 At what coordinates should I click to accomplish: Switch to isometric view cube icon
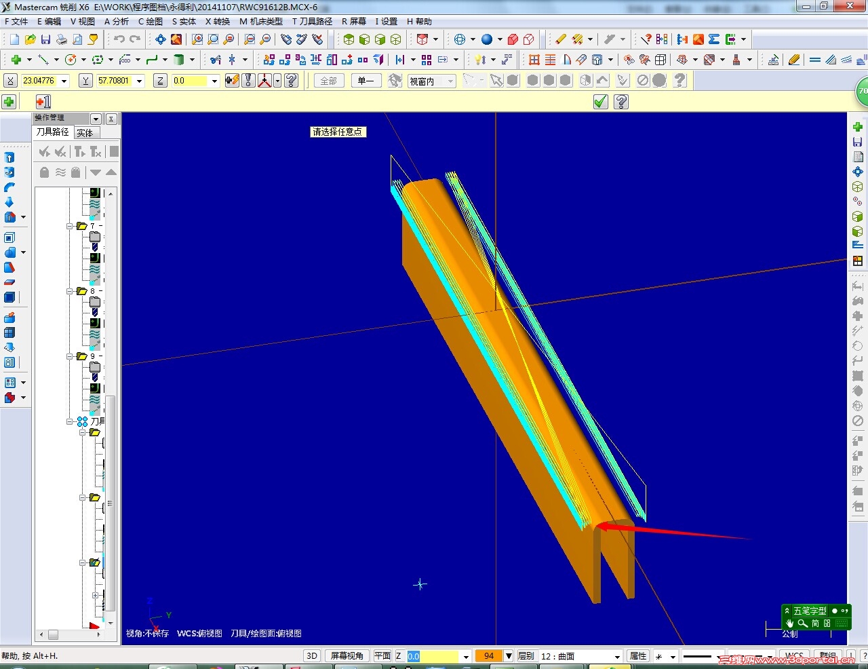396,39
